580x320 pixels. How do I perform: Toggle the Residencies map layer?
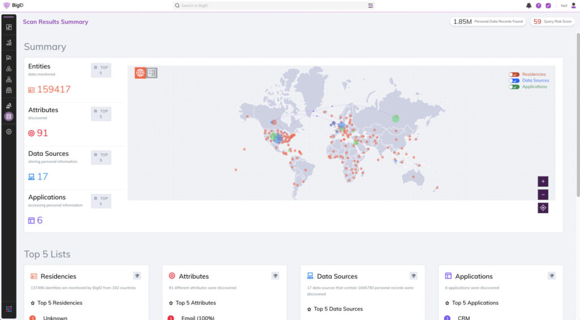(514, 74)
